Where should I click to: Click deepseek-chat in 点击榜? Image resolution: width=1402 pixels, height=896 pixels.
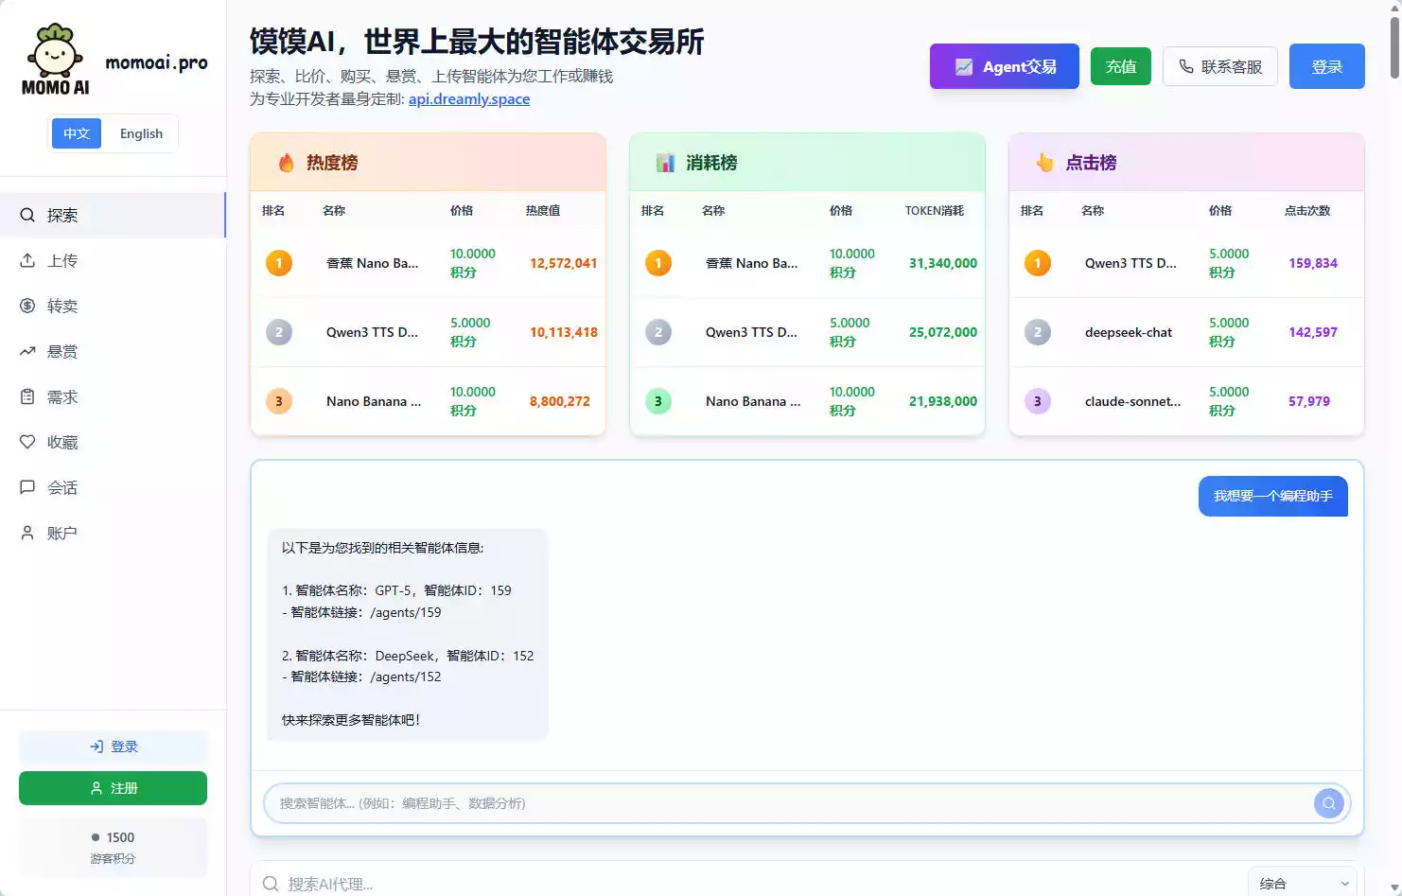coord(1129,332)
